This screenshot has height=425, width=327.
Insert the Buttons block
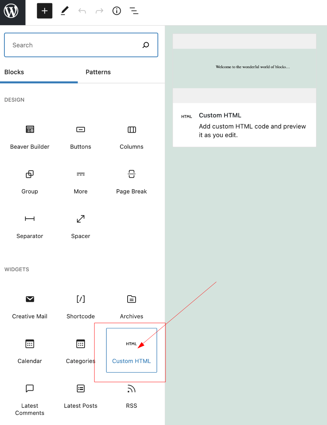pyautogui.click(x=81, y=137)
